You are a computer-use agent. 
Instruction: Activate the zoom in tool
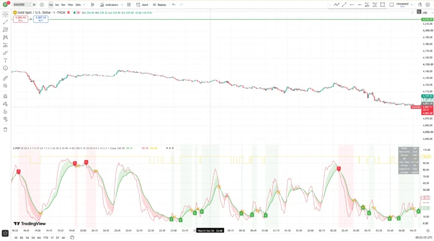(5, 86)
